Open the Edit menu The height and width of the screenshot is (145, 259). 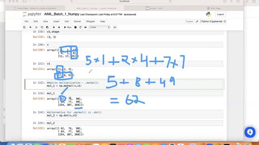tap(36, 21)
